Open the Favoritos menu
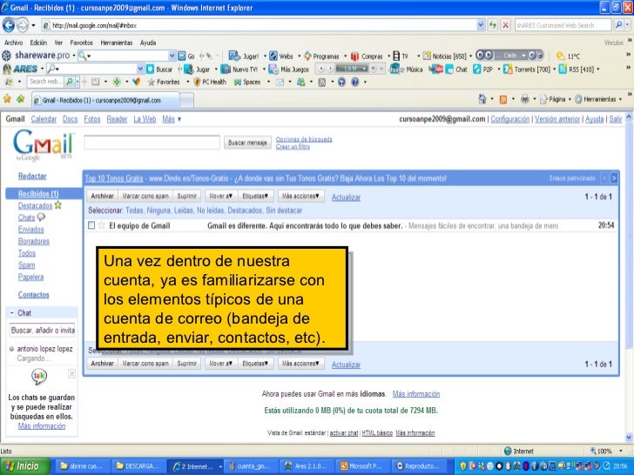The image size is (634, 475). 81,43
